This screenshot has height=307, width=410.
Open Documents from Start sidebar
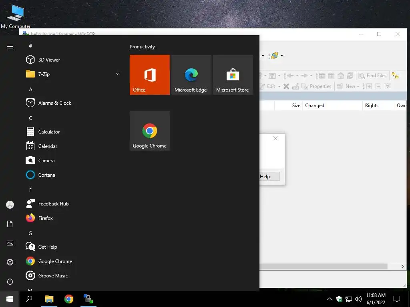(10, 224)
